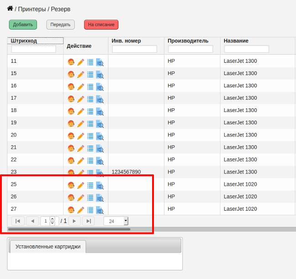Go to home via the house icon
This screenshot has width=296, height=279.
coord(10,9)
